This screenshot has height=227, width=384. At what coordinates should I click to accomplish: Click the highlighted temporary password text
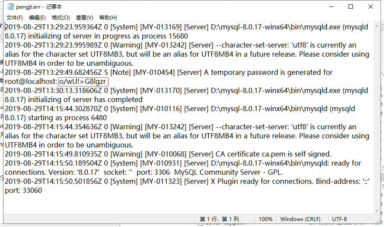pos(83,82)
